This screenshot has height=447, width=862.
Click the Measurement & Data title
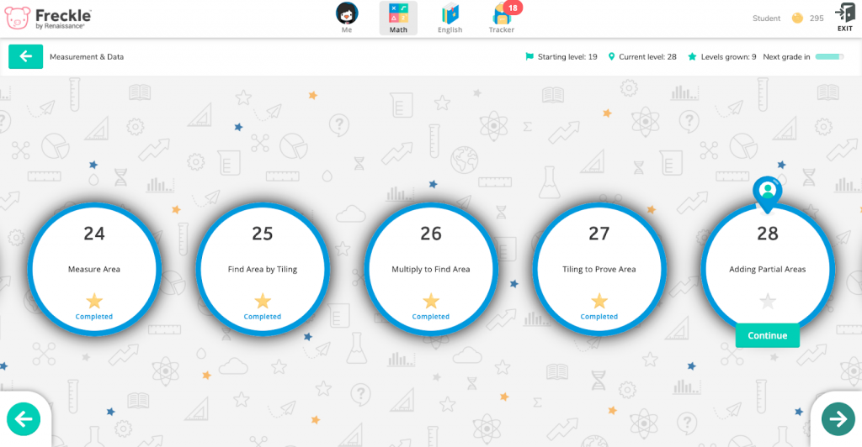pyautogui.click(x=87, y=56)
